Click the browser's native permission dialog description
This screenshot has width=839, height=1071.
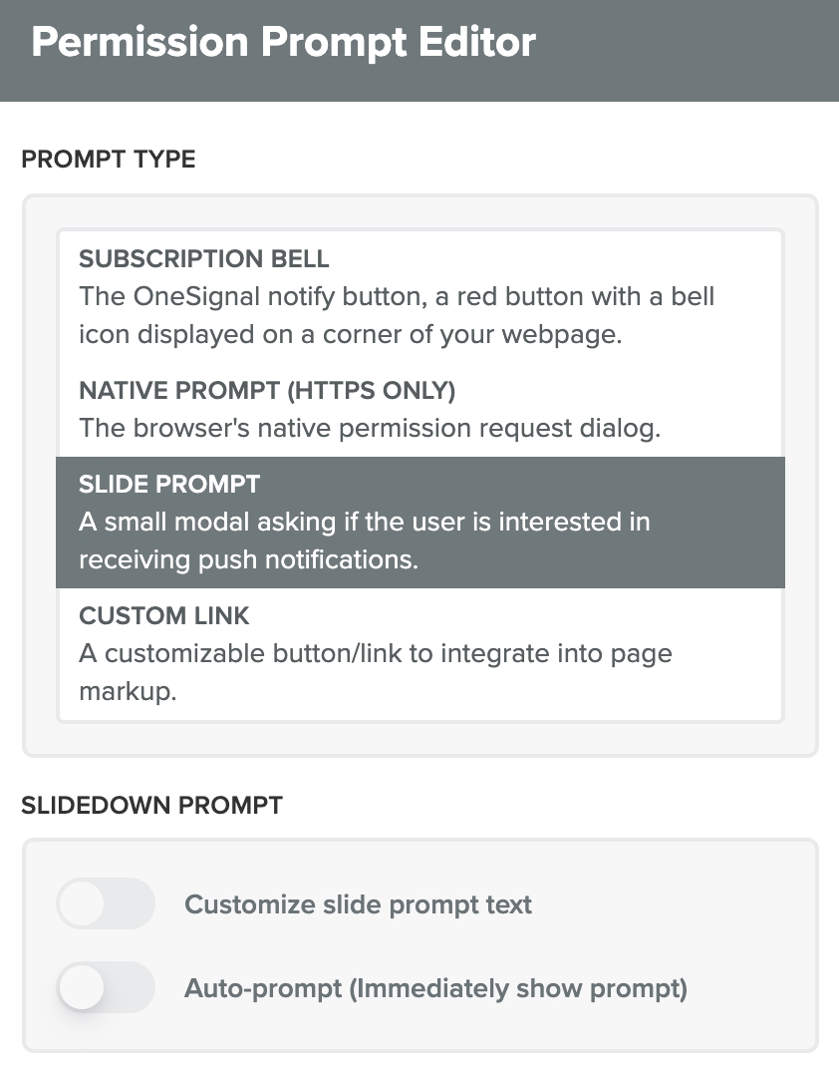pyautogui.click(x=370, y=429)
